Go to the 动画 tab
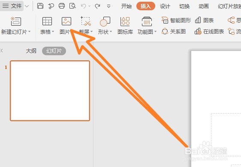241x167 pixels. coord(204,6)
